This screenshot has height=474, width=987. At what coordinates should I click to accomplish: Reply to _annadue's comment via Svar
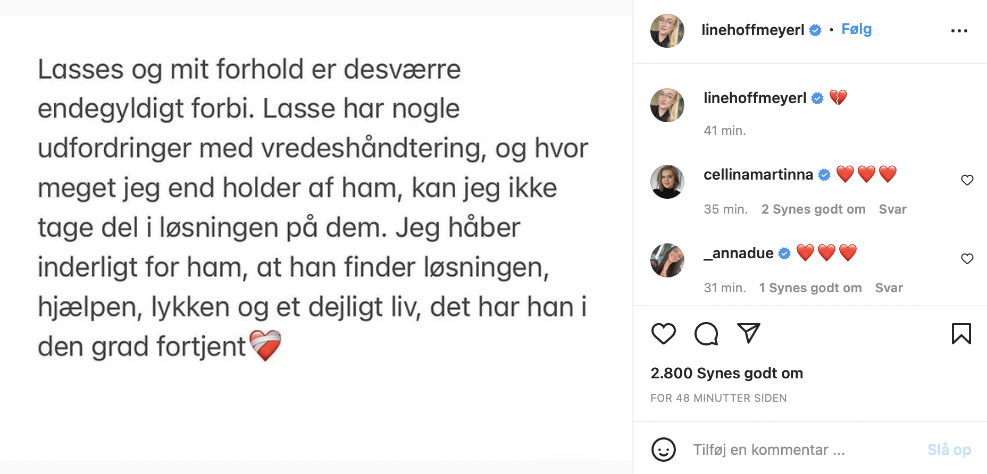pyautogui.click(x=889, y=288)
